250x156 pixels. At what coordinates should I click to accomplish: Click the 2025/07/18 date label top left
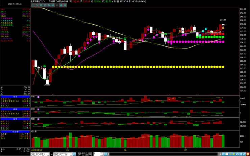[15, 4]
